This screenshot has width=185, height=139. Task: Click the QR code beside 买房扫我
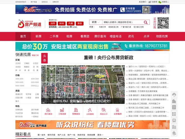(x=163, y=23)
